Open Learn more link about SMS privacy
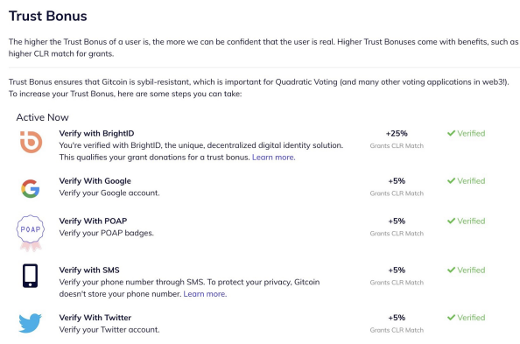Viewport: 520px width, 344px height. (205, 294)
